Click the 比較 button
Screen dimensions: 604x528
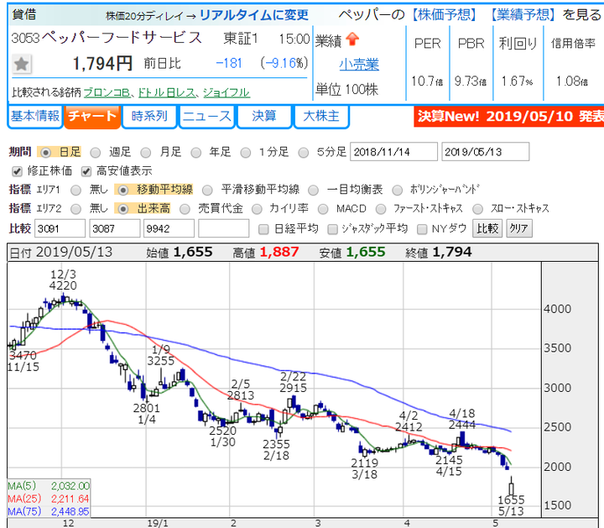(x=487, y=228)
